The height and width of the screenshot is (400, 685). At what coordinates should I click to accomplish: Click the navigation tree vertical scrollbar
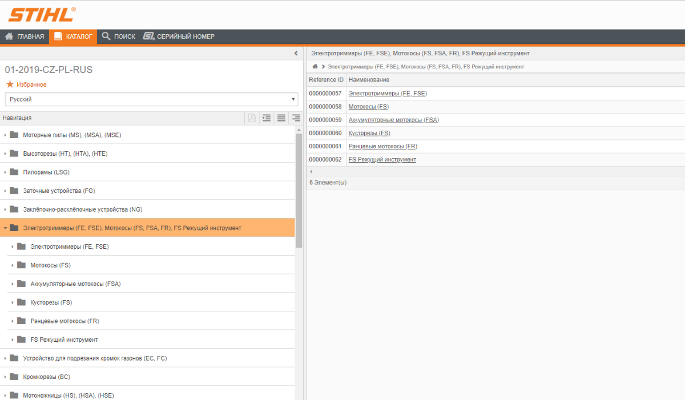299,188
